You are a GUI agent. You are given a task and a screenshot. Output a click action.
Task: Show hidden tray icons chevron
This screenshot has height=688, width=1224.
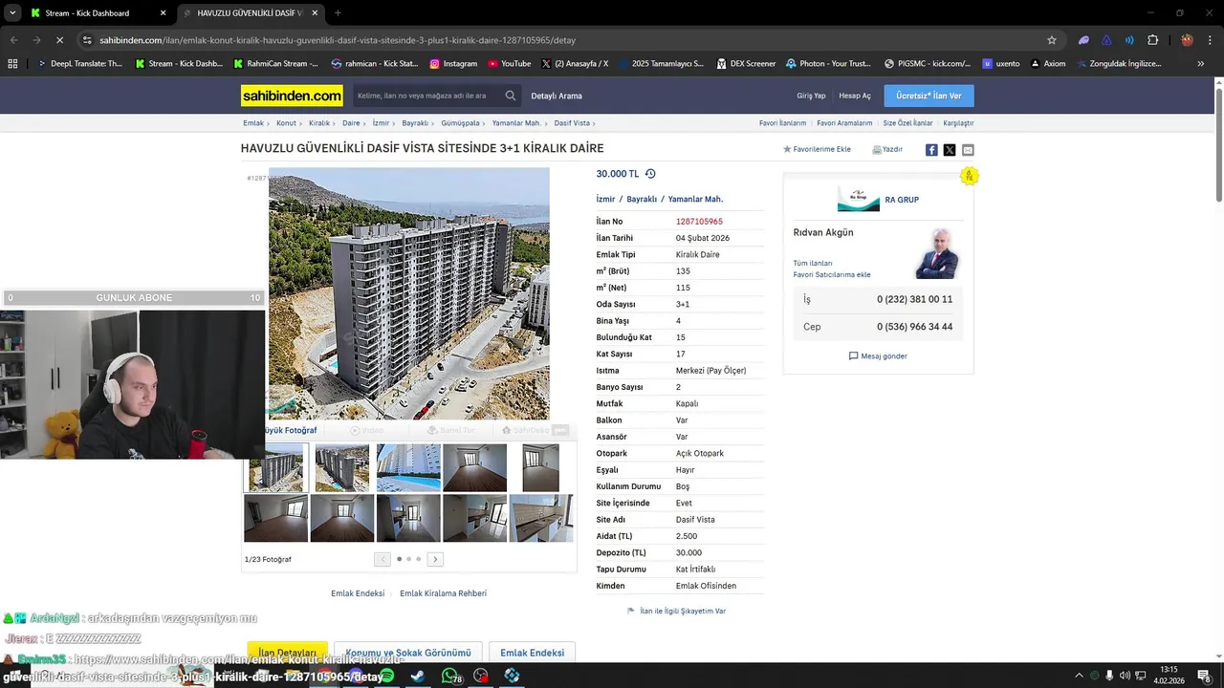[1079, 676]
